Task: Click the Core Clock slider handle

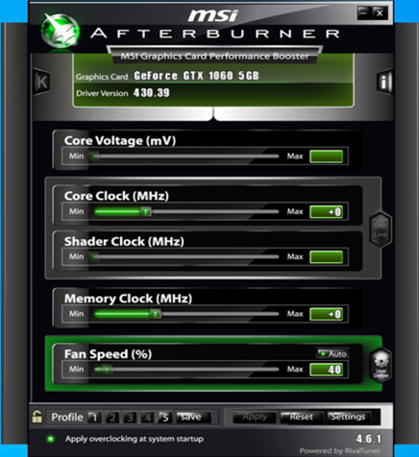Action: tap(146, 211)
